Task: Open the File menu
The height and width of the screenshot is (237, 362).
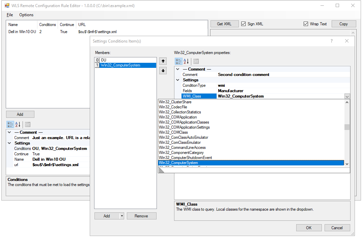Action: pyautogui.click(x=10, y=15)
